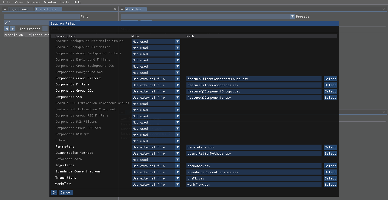The height and width of the screenshot is (200, 388).
Task: Open mode dropdown for Injections row
Action: (x=156, y=166)
